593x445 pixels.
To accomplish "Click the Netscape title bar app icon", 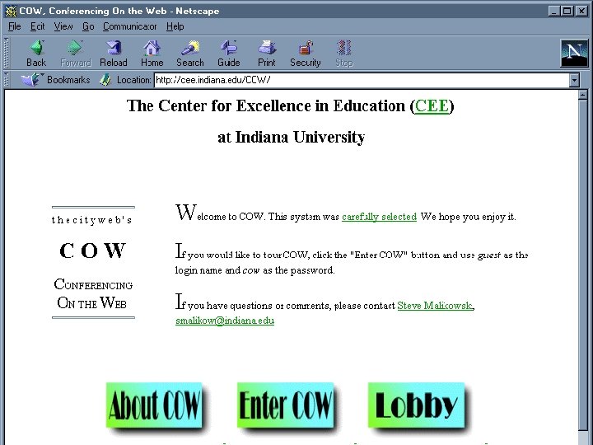I will (x=11, y=11).
